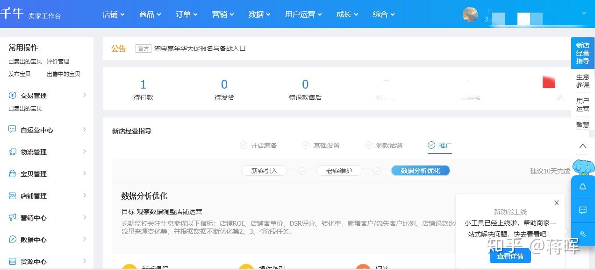Select 老客维护 stage pill
This screenshot has width=595, height=270.
(339, 171)
